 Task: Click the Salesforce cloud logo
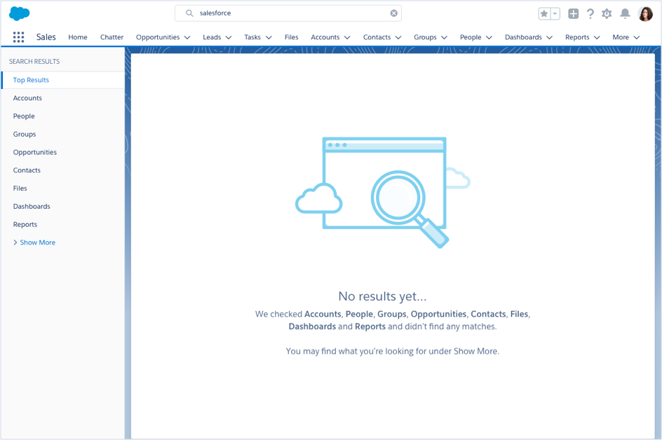coord(18,13)
